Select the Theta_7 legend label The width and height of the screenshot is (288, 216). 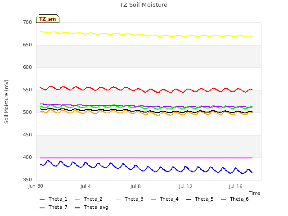pos(58,207)
